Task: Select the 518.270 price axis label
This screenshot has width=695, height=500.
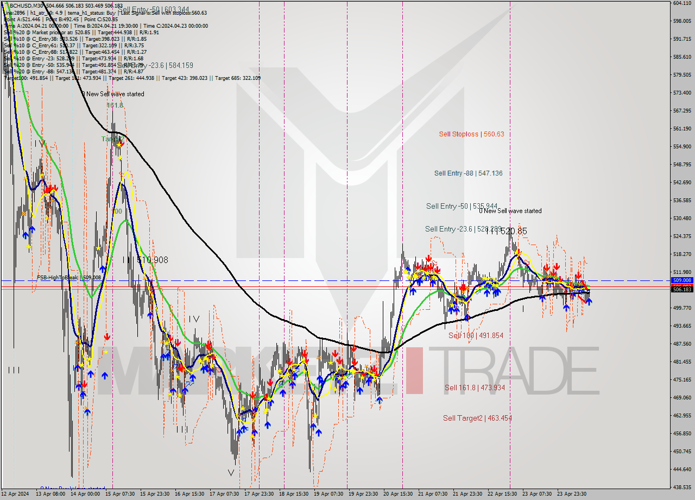Action: [682, 254]
